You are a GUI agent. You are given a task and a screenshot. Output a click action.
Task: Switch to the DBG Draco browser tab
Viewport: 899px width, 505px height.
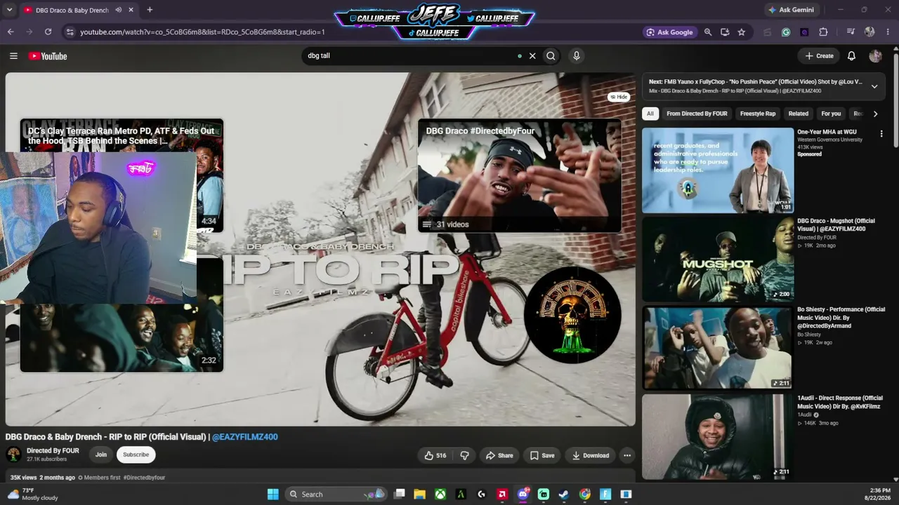pyautogui.click(x=71, y=10)
